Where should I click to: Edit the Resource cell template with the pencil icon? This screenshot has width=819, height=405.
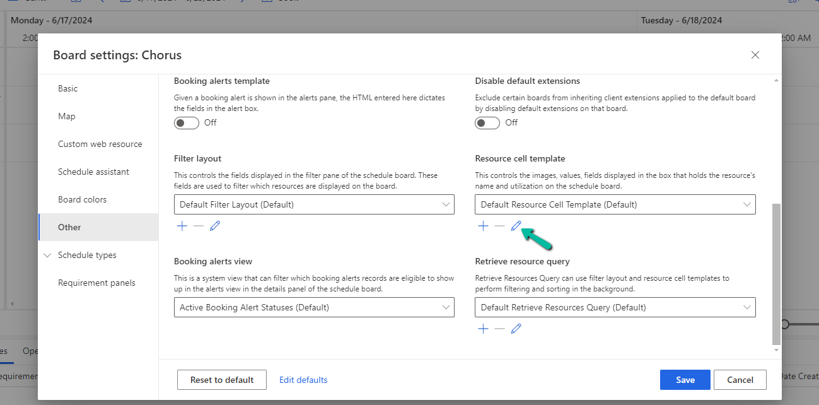click(516, 225)
